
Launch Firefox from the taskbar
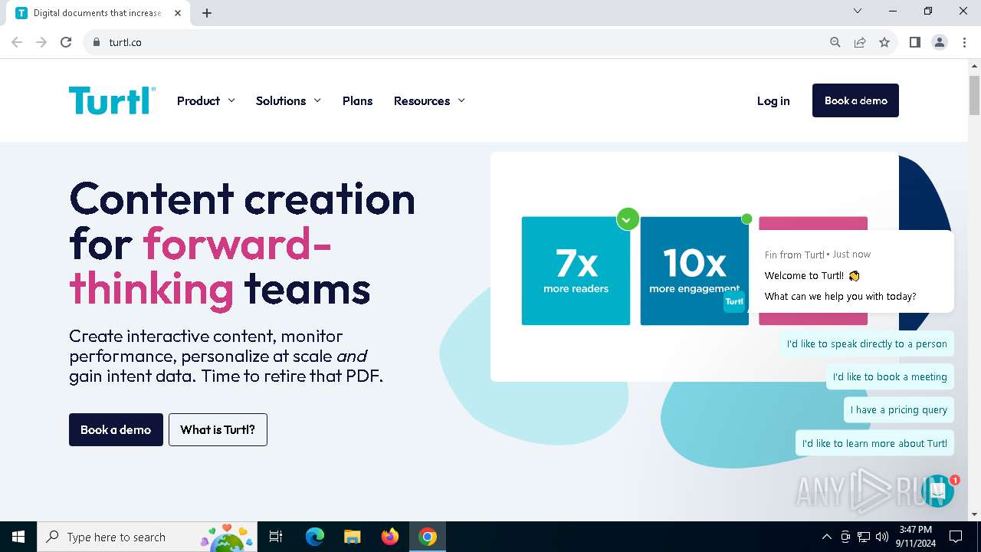(390, 537)
